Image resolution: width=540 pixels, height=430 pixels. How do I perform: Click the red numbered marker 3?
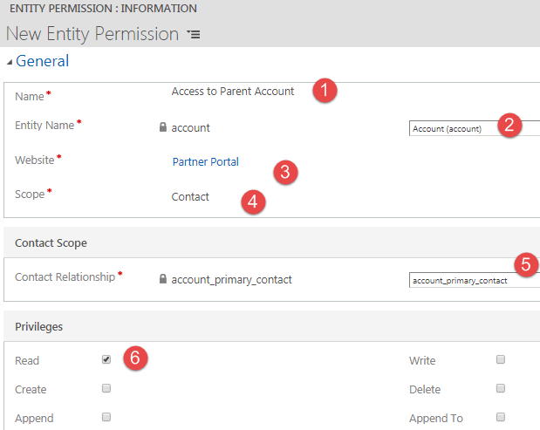pyautogui.click(x=285, y=171)
